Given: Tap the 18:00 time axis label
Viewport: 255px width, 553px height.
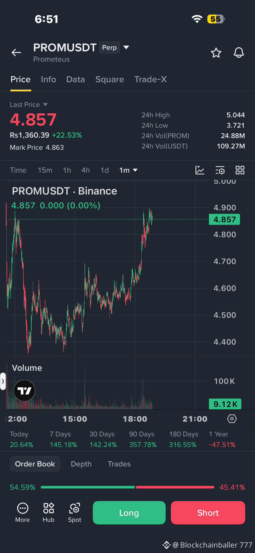Looking at the screenshot, I should point(135,419).
